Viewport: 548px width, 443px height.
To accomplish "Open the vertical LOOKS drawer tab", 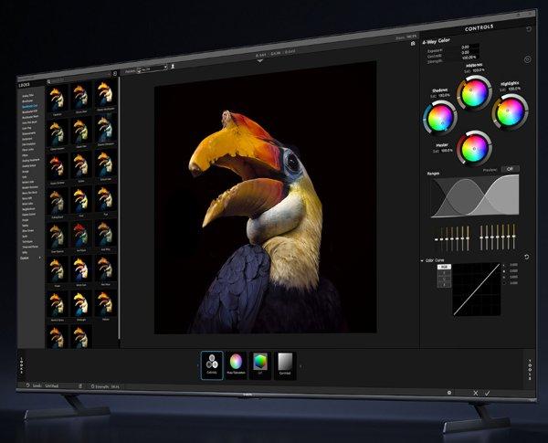I will [x=21, y=365].
